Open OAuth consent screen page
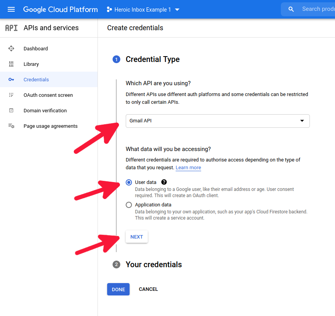 [x=49, y=95]
